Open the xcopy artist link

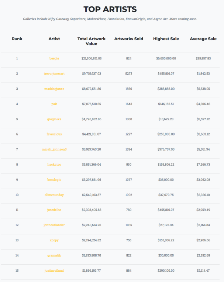(54, 240)
